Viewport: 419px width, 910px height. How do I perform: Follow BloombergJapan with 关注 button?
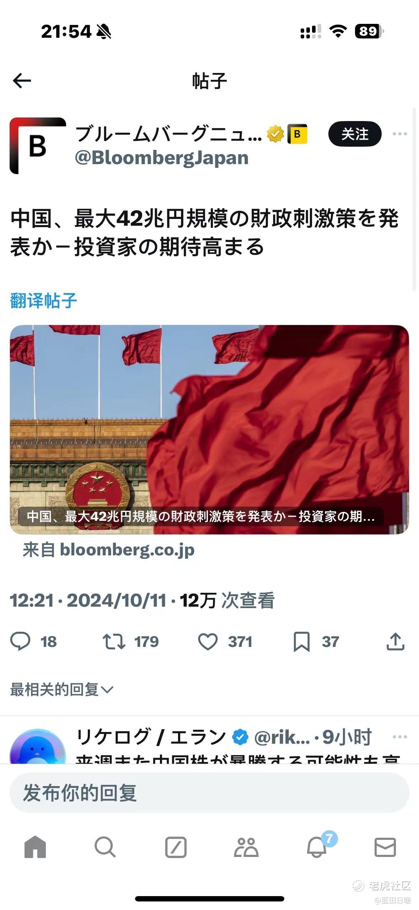[355, 134]
